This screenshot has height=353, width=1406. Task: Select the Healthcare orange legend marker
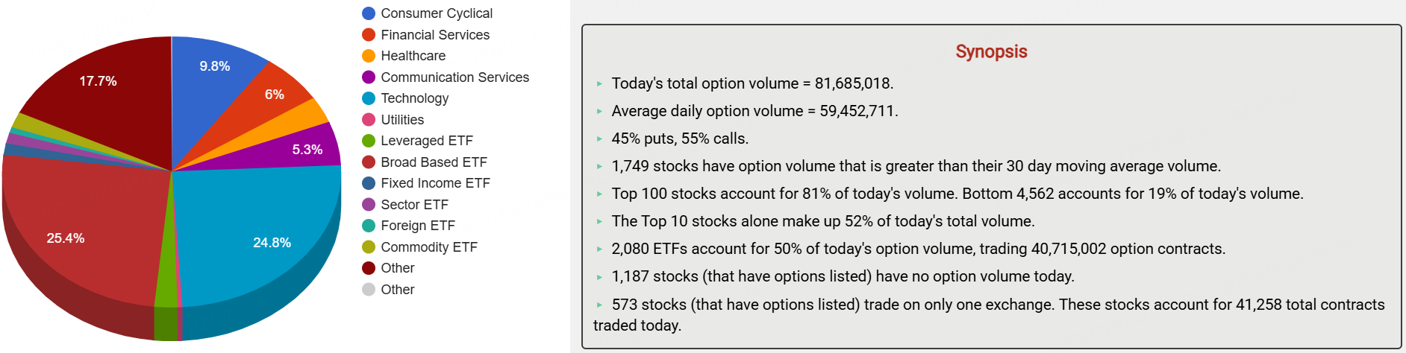[x=369, y=56]
